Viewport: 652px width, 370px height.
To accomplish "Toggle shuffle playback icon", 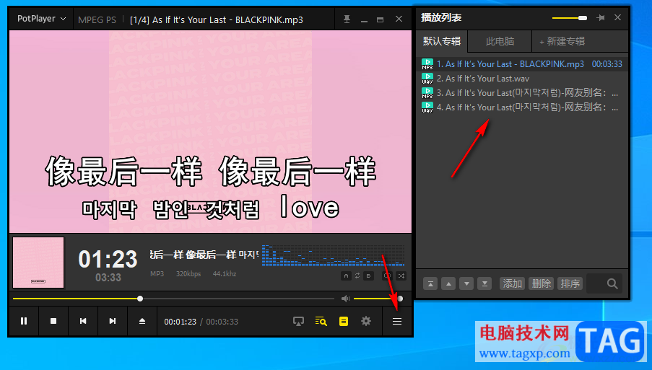I will point(401,276).
